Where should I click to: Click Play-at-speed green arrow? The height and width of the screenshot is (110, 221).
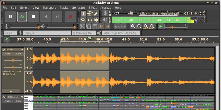click(161, 26)
